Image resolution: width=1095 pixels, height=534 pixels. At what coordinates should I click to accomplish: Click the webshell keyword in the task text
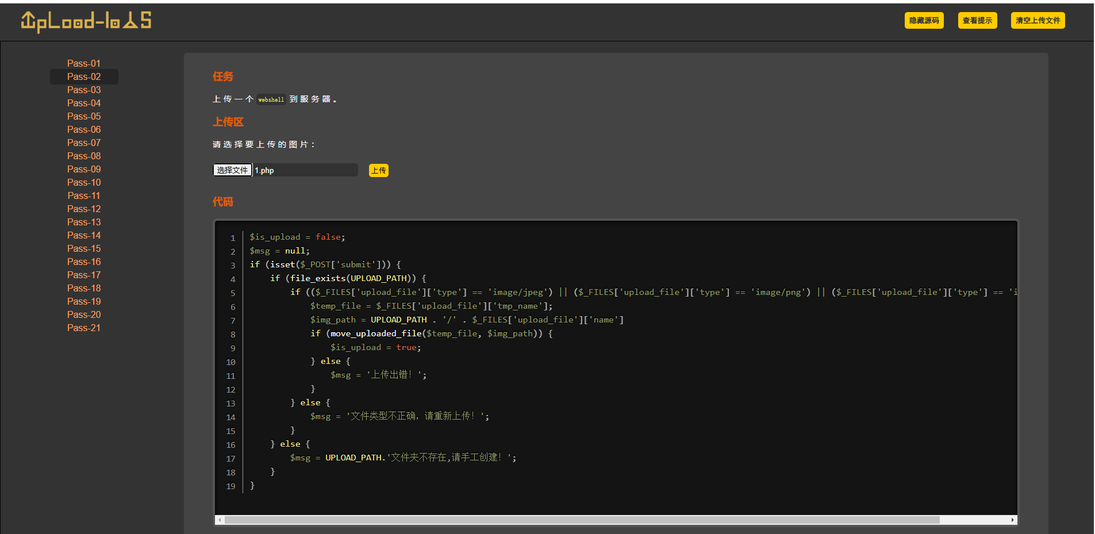tap(271, 99)
